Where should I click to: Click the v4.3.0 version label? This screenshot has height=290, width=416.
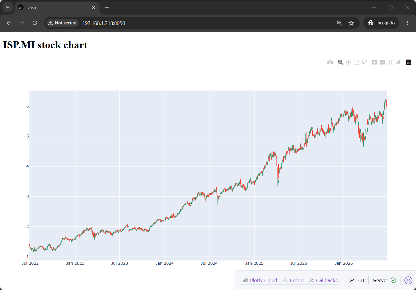357,280
